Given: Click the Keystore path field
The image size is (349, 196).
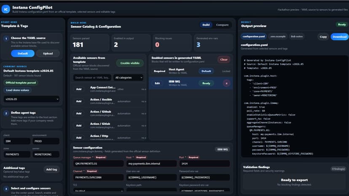Looking at the screenshot, I should tap(151, 190).
